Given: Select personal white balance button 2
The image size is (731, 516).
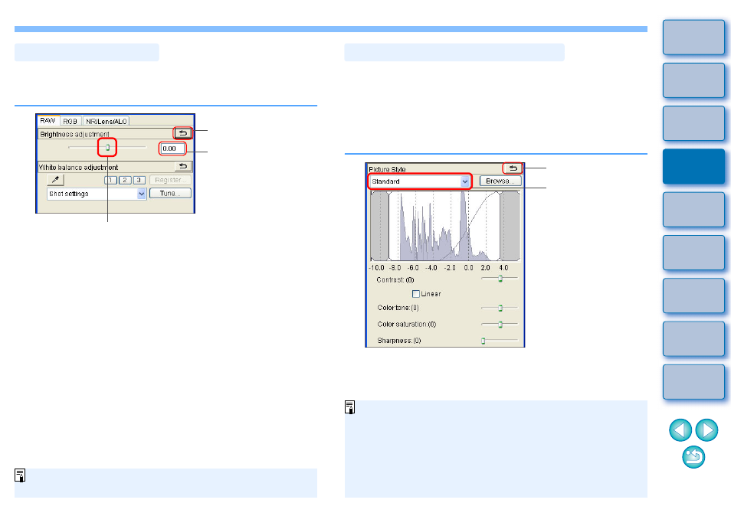Looking at the screenshot, I should pyautogui.click(x=125, y=180).
